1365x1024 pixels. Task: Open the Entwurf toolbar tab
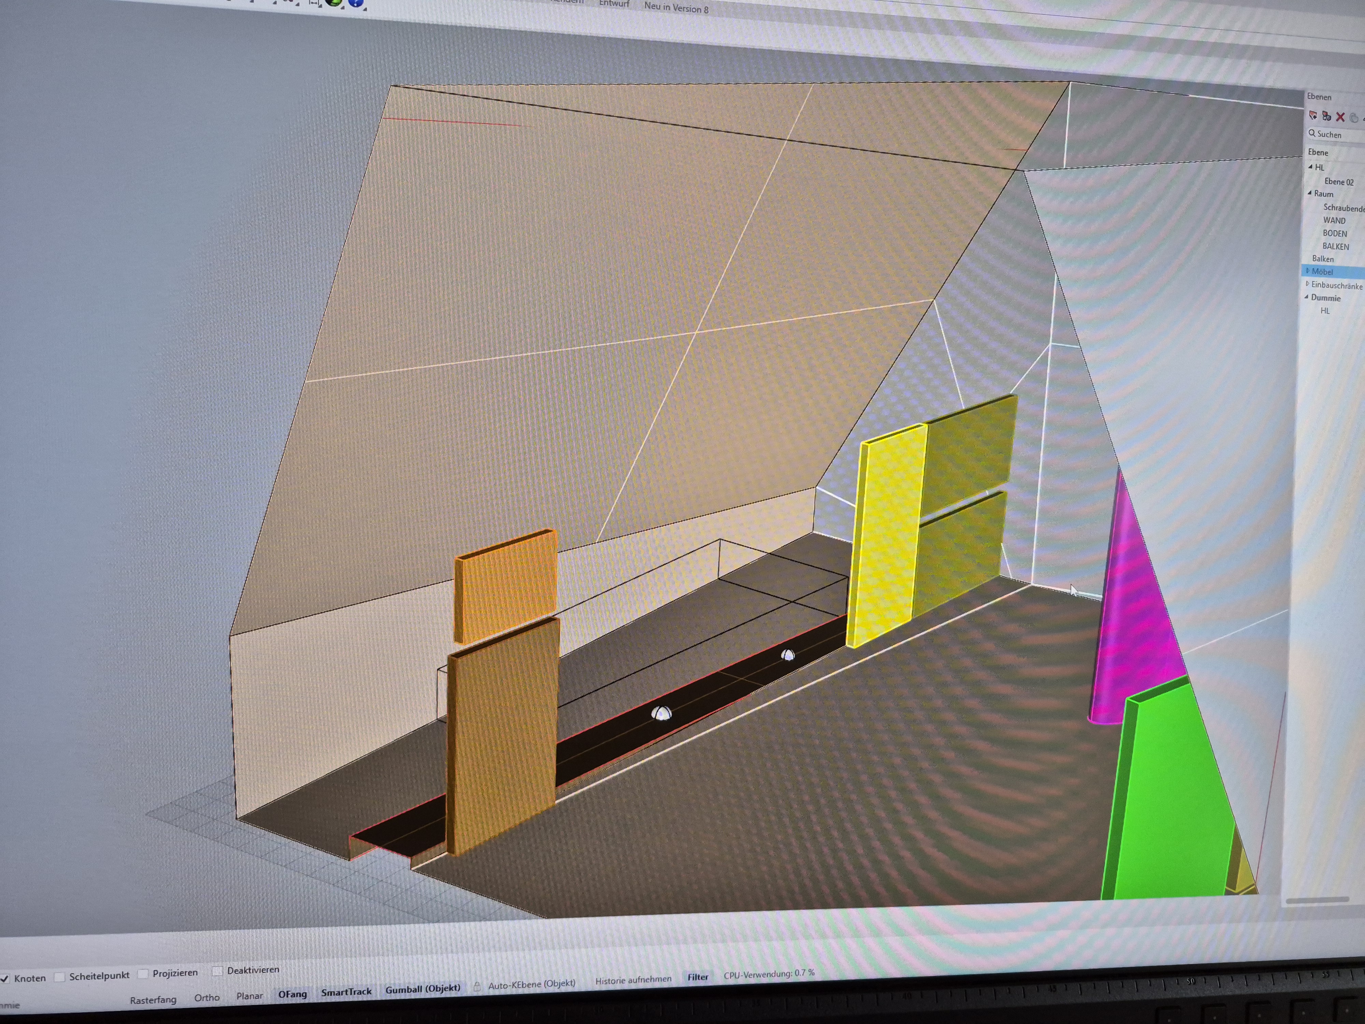[x=613, y=4]
